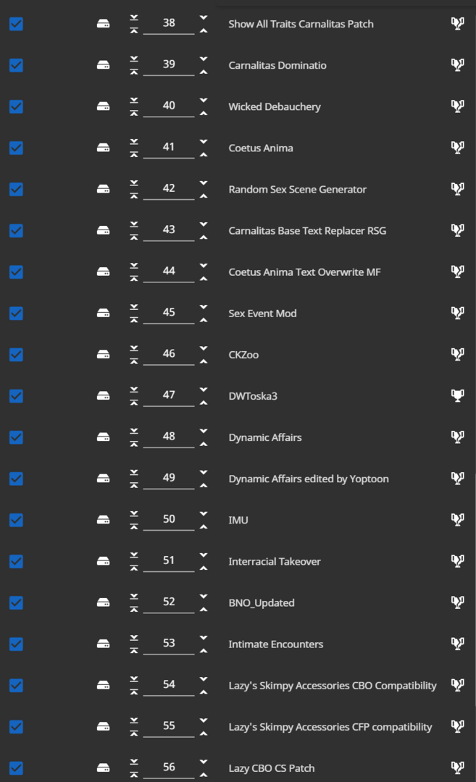
Task: Click the Intimate Encounters mod name
Action: point(276,644)
